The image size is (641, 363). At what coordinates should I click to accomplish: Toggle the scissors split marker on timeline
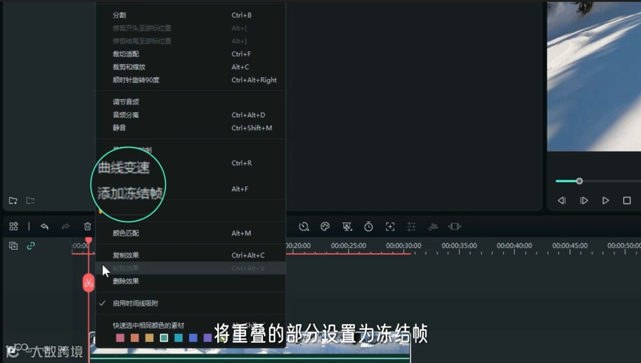click(x=88, y=283)
